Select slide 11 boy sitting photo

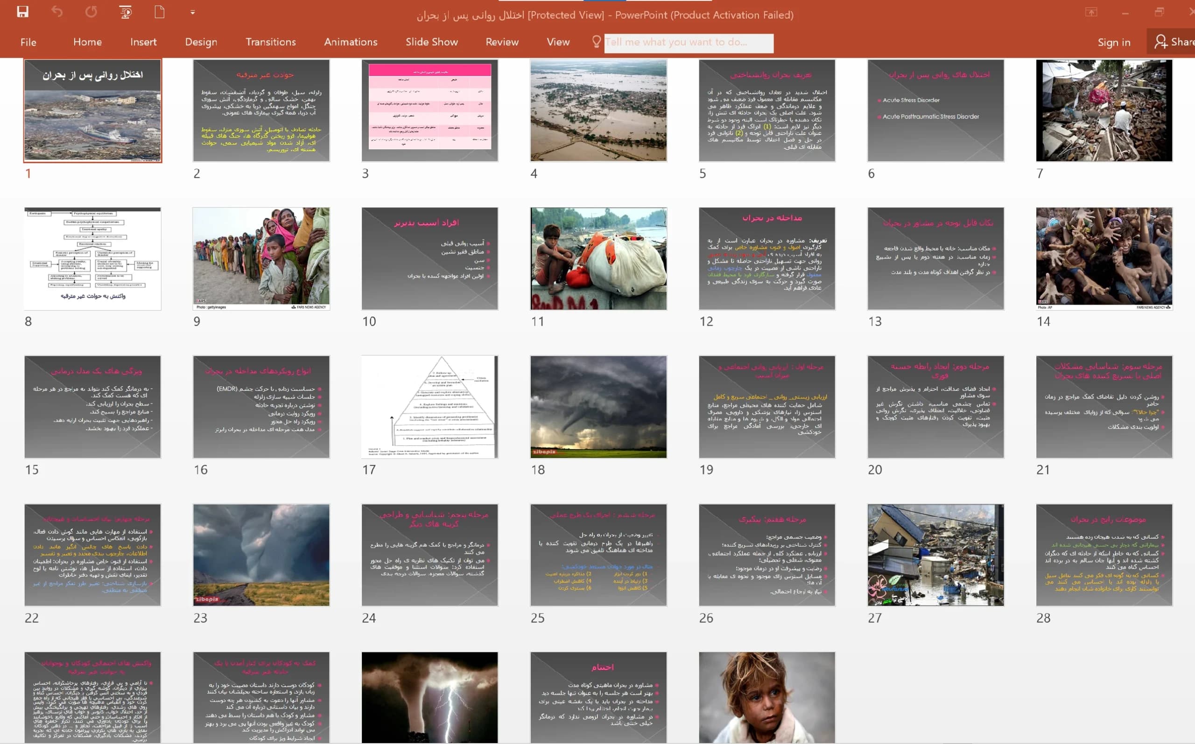pyautogui.click(x=598, y=259)
